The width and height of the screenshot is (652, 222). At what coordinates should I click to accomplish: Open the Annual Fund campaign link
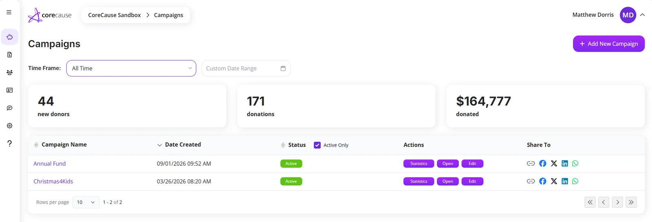50,164
